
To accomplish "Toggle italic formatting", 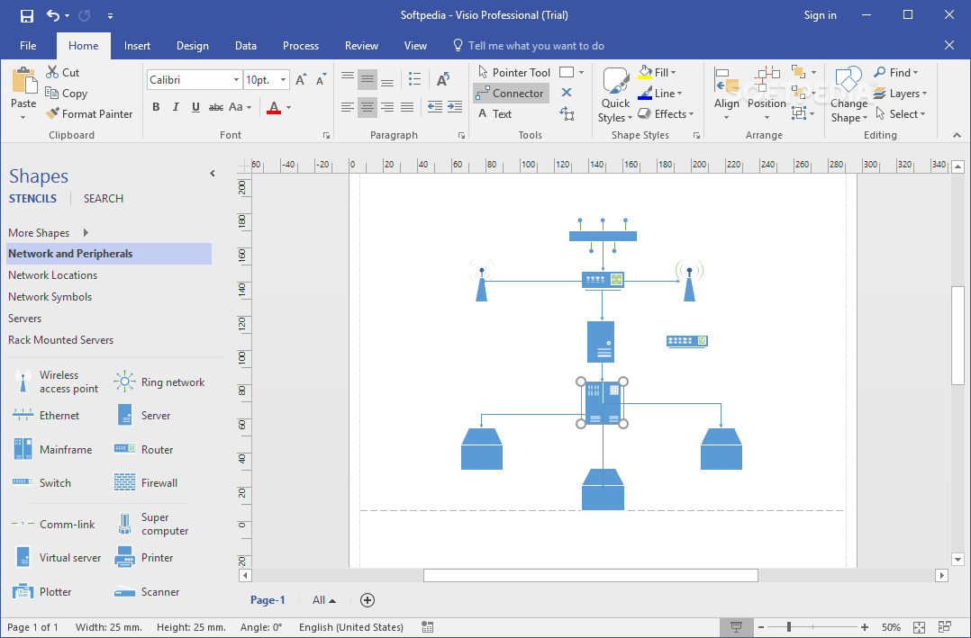I will [x=174, y=106].
